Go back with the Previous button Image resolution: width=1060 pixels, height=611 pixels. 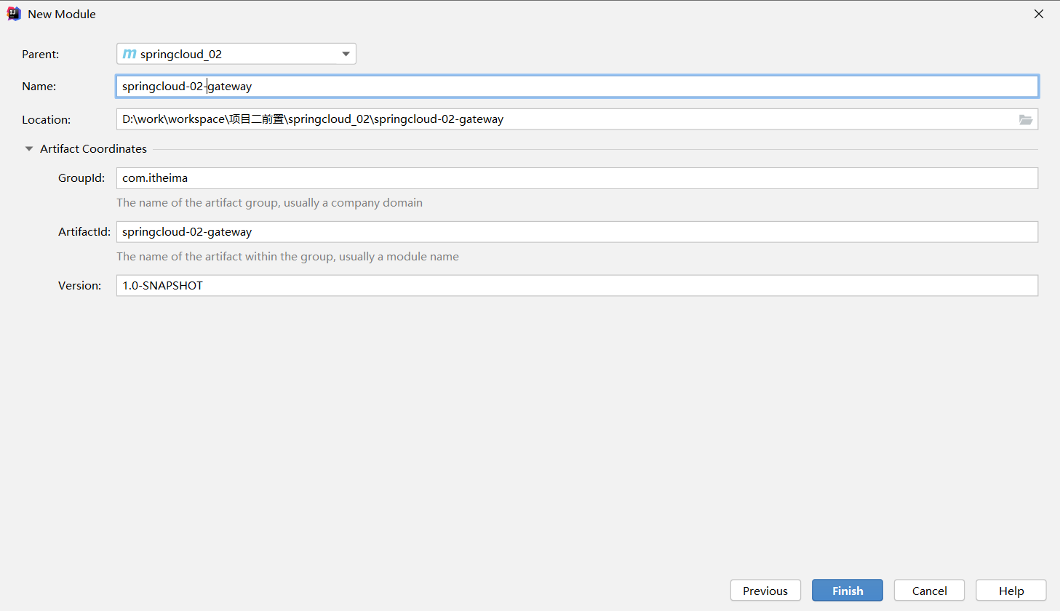click(765, 591)
